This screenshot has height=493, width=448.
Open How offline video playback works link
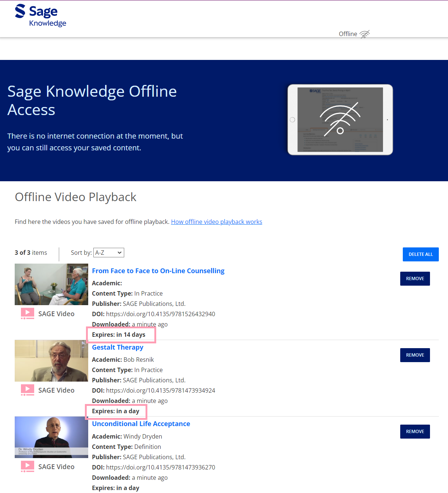click(x=216, y=222)
